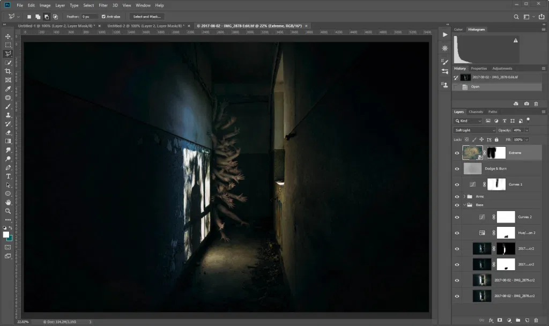The image size is (549, 326).
Task: Switch to the Channels tab
Action: click(476, 112)
